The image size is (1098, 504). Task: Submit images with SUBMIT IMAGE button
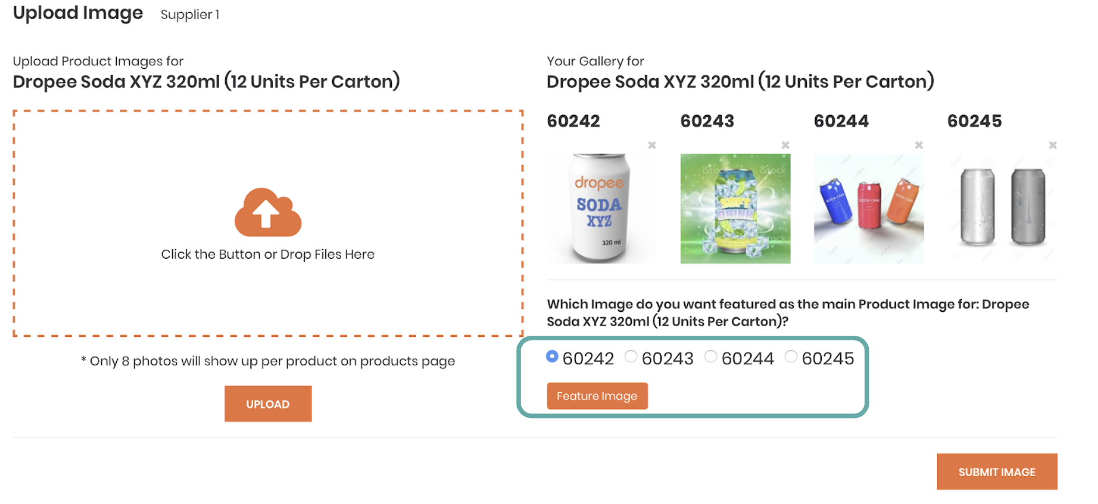tap(997, 472)
